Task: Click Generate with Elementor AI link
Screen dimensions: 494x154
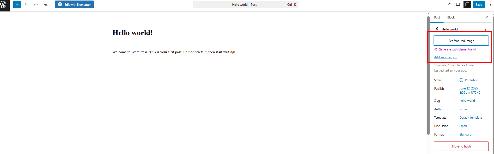Action: tap(457, 49)
